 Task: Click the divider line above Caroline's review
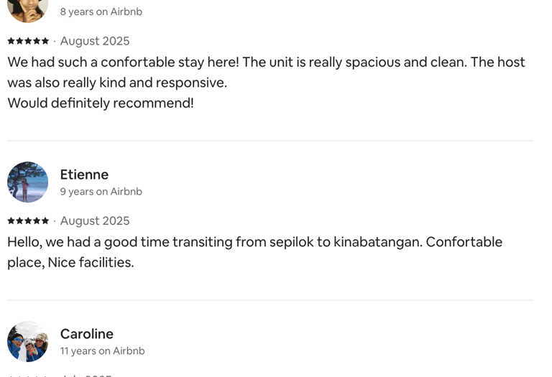point(270,300)
